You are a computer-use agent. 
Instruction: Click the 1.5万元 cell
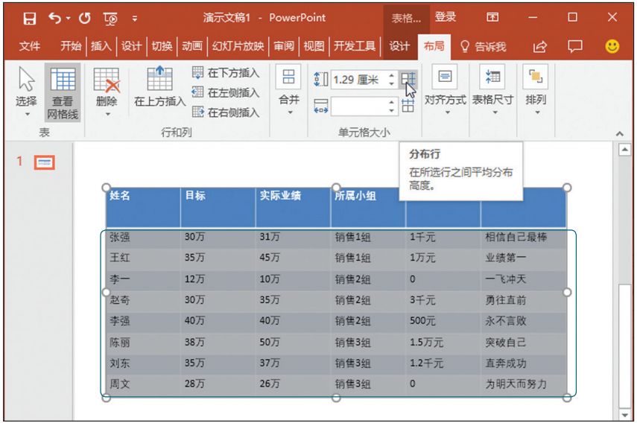tap(443, 343)
